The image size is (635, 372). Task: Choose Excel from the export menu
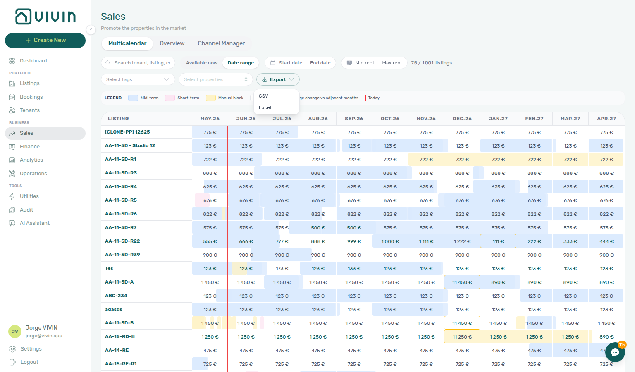277,107
